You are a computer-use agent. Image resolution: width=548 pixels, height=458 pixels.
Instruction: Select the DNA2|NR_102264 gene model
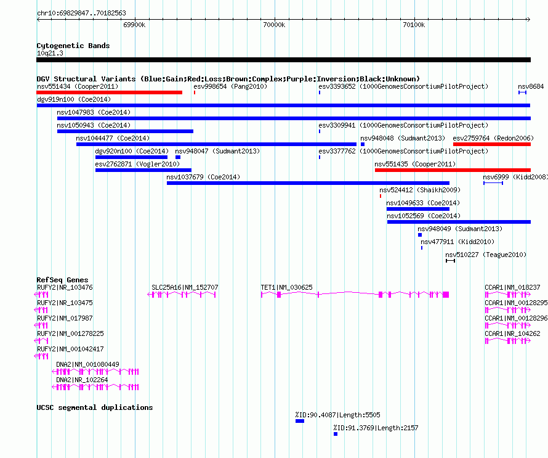(95, 387)
